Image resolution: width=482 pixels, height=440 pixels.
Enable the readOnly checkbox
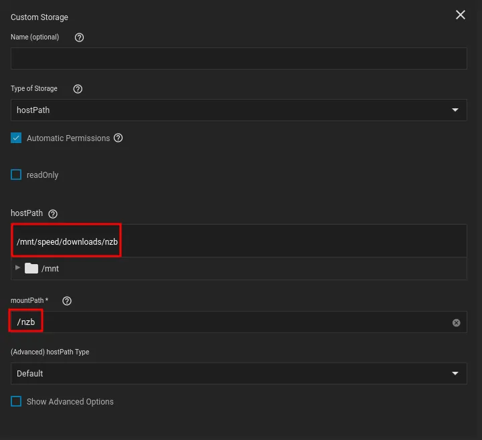pyautogui.click(x=16, y=175)
